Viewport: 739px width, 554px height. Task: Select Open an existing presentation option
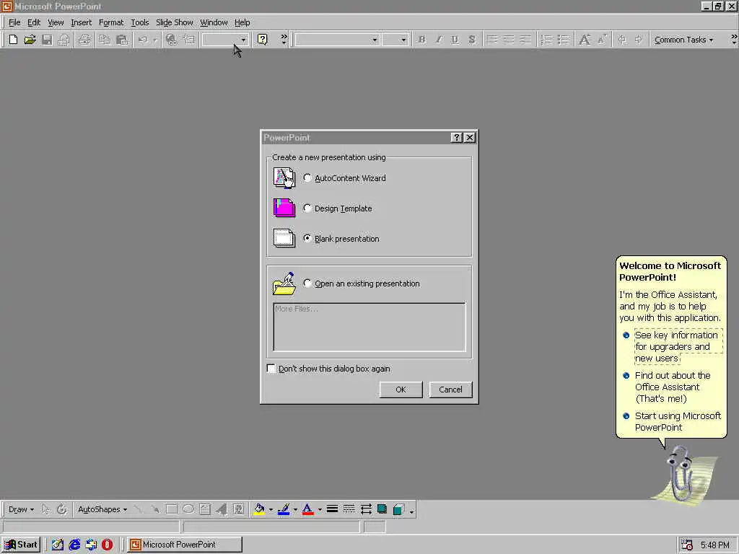(307, 283)
